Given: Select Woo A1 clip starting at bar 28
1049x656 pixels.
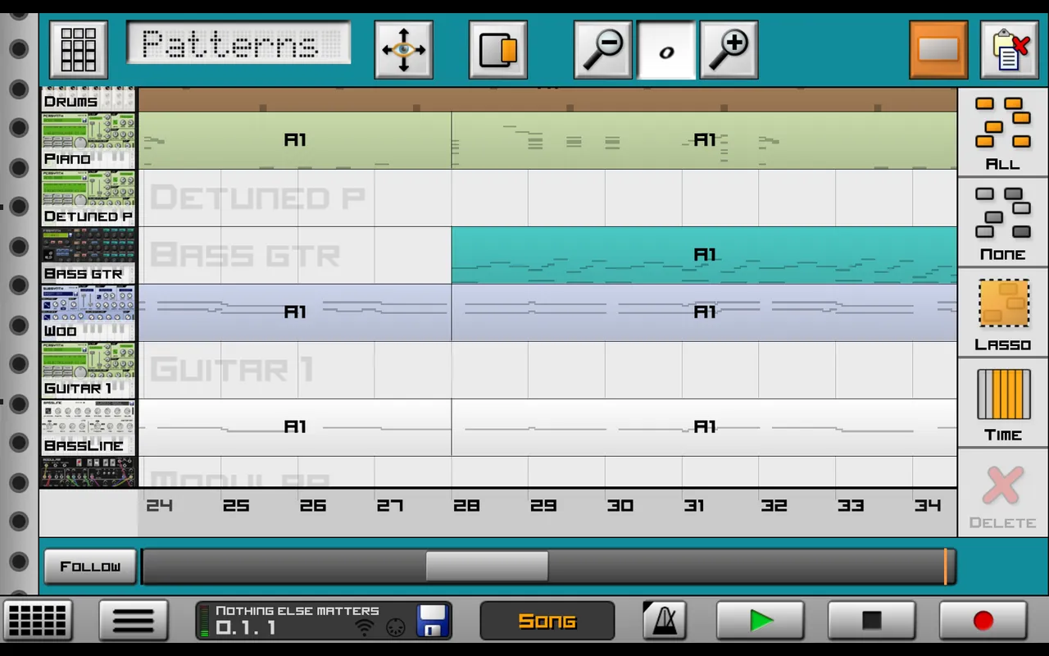Looking at the screenshot, I should (x=704, y=312).
